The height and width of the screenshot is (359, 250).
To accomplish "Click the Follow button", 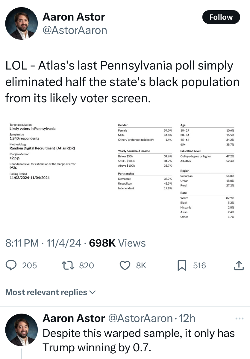I will pyautogui.click(x=221, y=17).
